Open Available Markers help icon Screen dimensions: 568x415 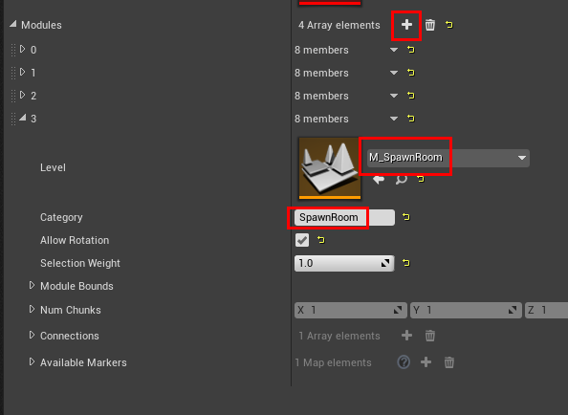[404, 362]
